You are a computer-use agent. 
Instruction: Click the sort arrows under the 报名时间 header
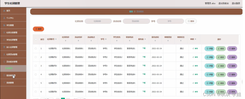tap(155, 41)
